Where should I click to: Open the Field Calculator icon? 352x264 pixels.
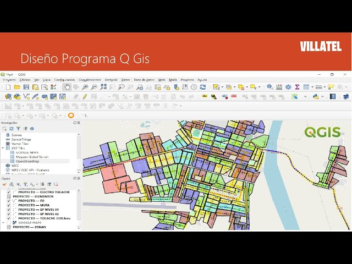[279, 87]
